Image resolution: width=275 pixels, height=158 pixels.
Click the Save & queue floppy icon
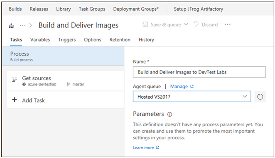coord(145,24)
